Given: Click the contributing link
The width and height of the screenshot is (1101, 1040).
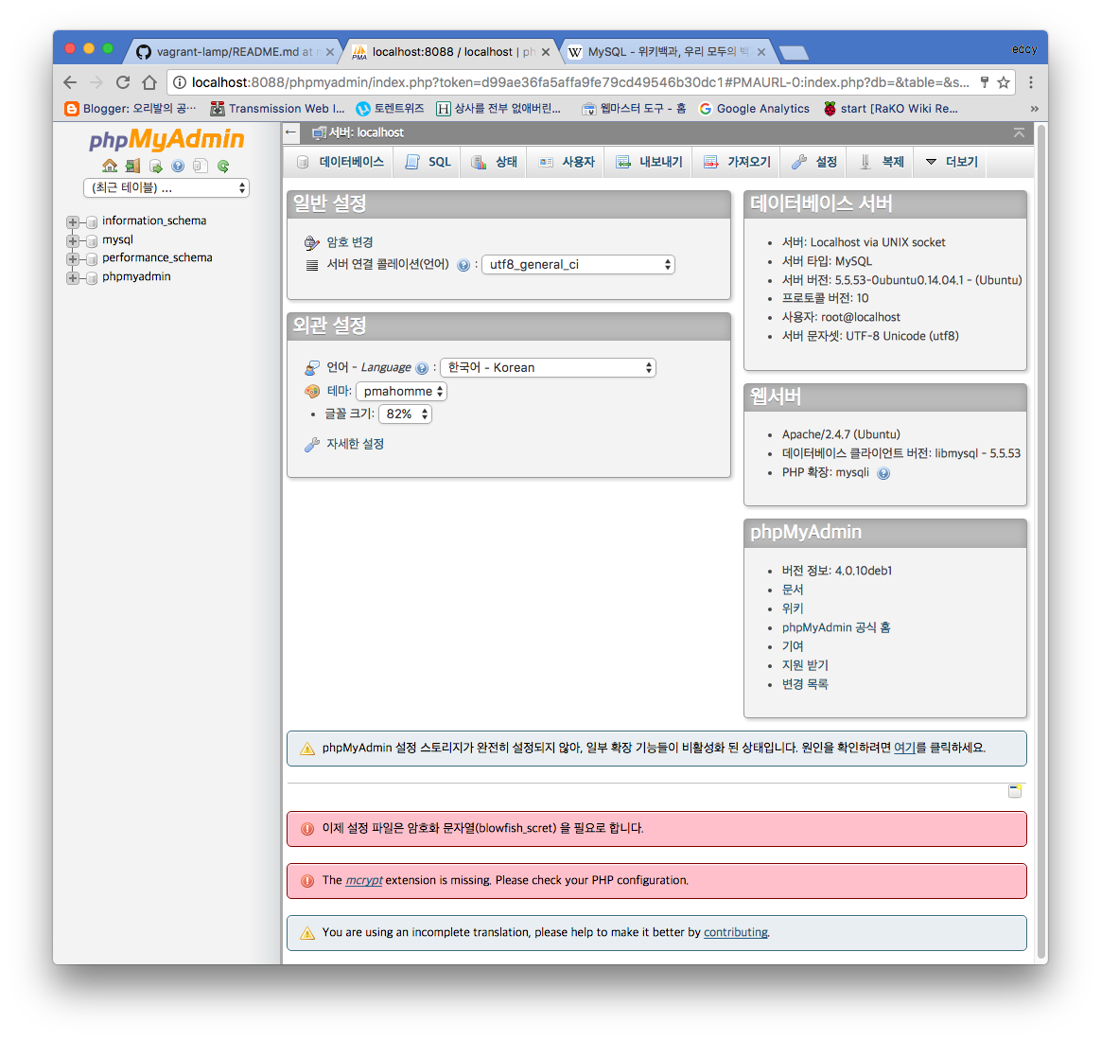Looking at the screenshot, I should click(735, 932).
